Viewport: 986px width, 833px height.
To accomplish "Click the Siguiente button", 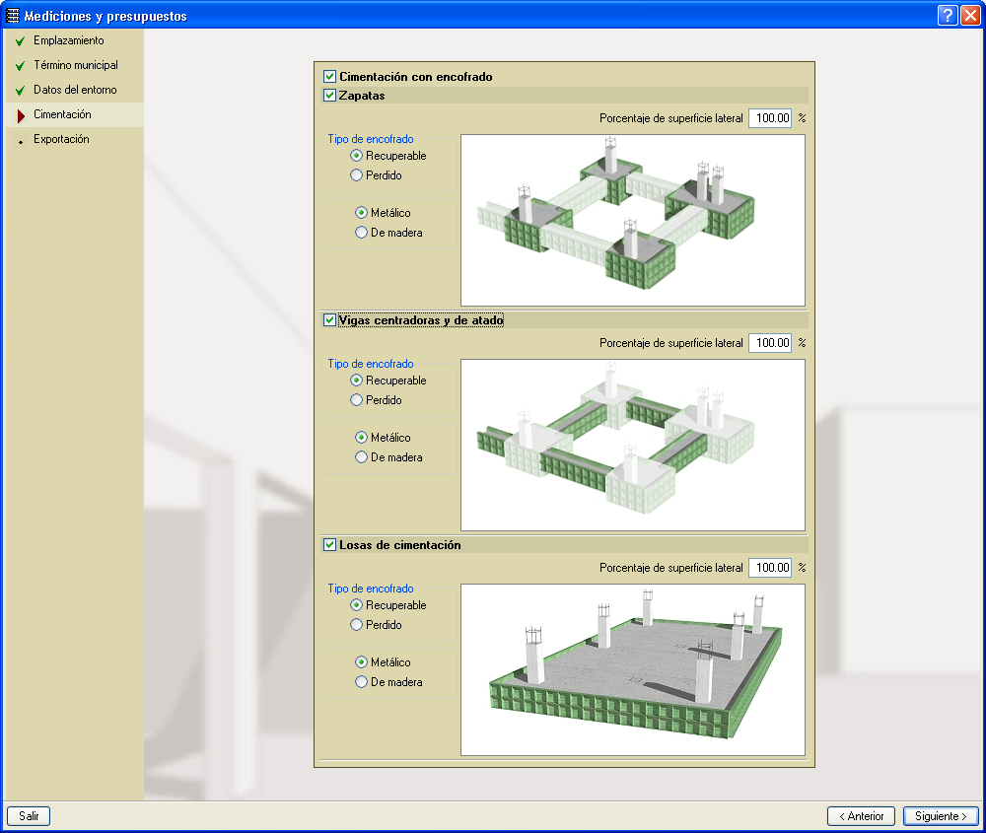I will coord(941,816).
